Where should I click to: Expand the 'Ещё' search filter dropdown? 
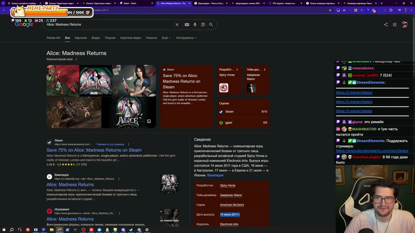click(x=166, y=38)
